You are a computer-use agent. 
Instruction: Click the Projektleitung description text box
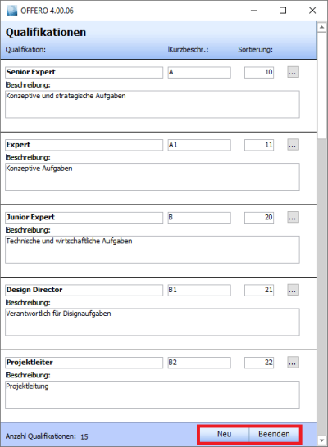tap(153, 395)
